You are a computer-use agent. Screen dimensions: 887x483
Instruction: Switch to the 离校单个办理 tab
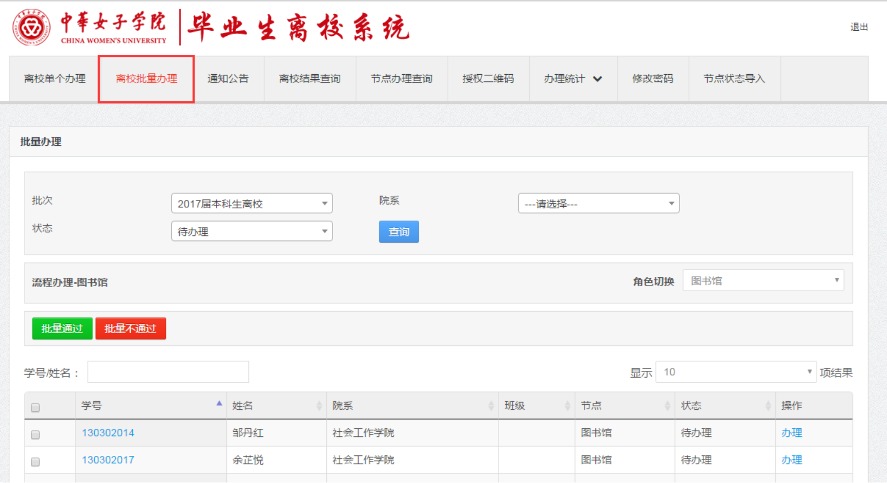(54, 79)
